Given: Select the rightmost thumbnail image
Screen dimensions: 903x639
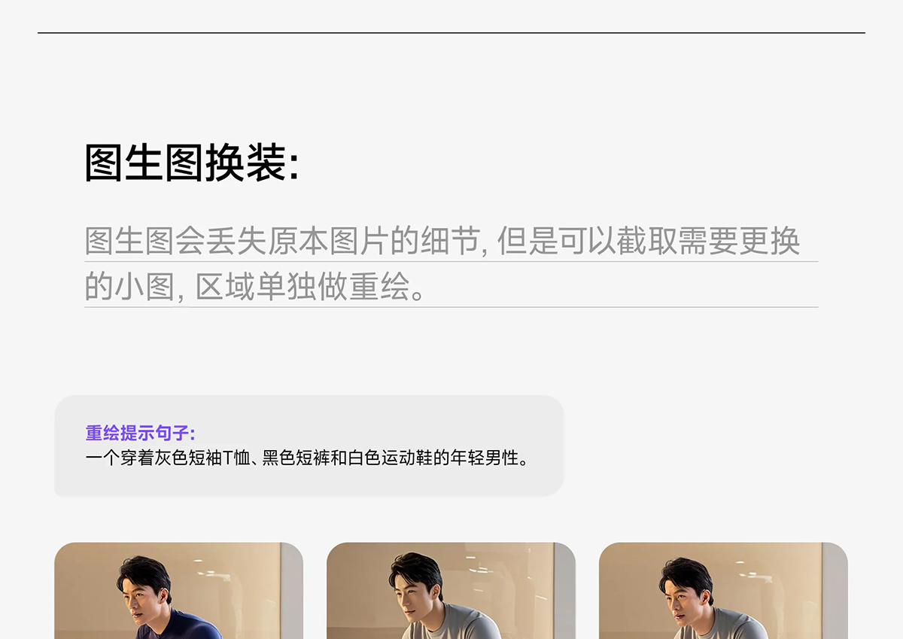Looking at the screenshot, I should [723, 591].
